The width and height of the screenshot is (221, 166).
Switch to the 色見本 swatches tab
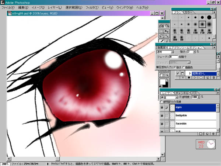(162, 48)
